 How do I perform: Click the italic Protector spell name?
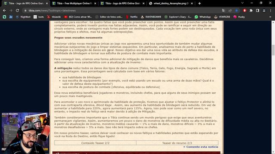193,102
